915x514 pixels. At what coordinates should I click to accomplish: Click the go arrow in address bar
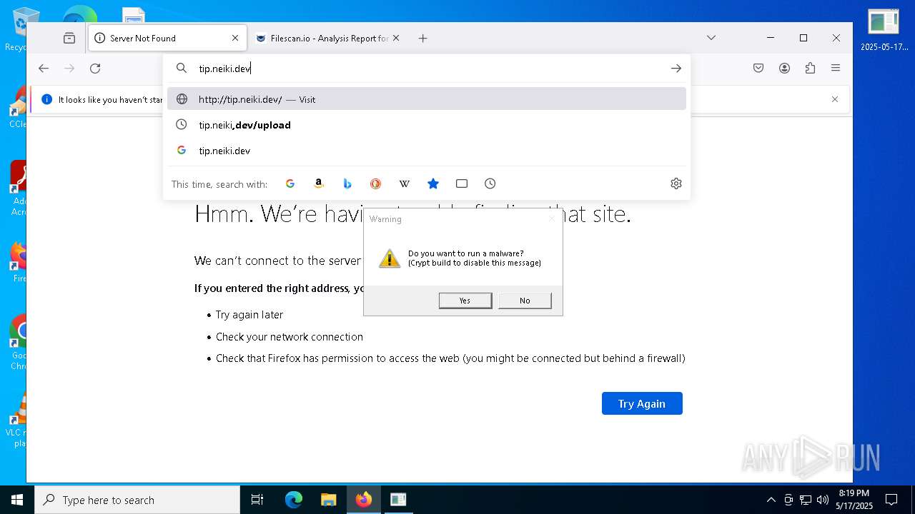point(676,69)
